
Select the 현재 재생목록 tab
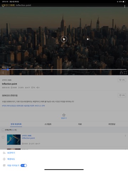(16, 124)
